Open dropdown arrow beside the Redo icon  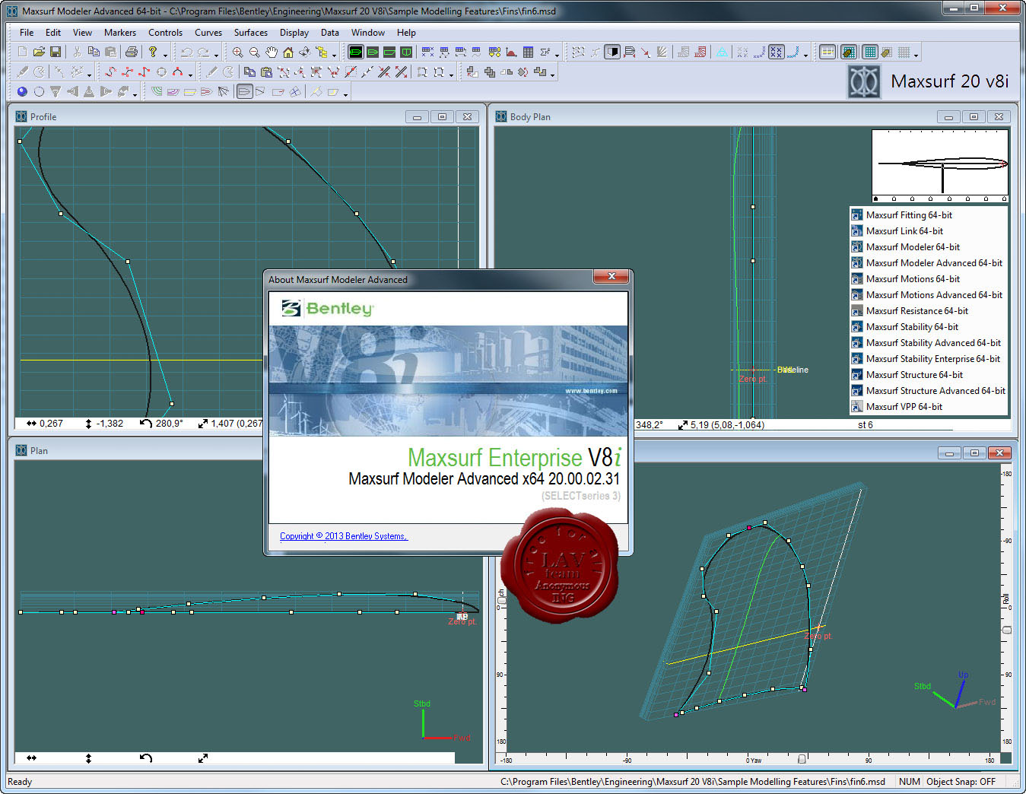point(216,55)
